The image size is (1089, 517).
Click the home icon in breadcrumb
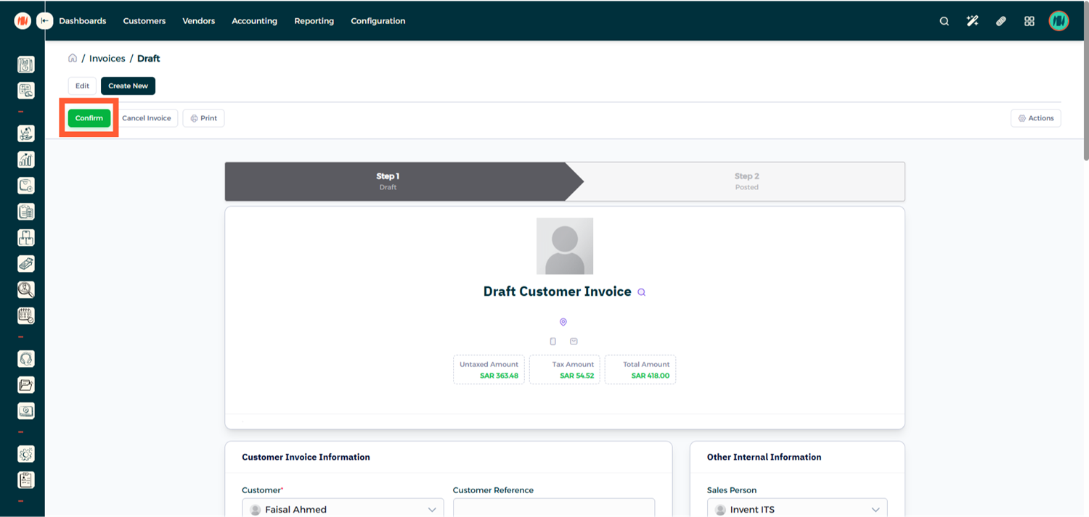tap(73, 58)
